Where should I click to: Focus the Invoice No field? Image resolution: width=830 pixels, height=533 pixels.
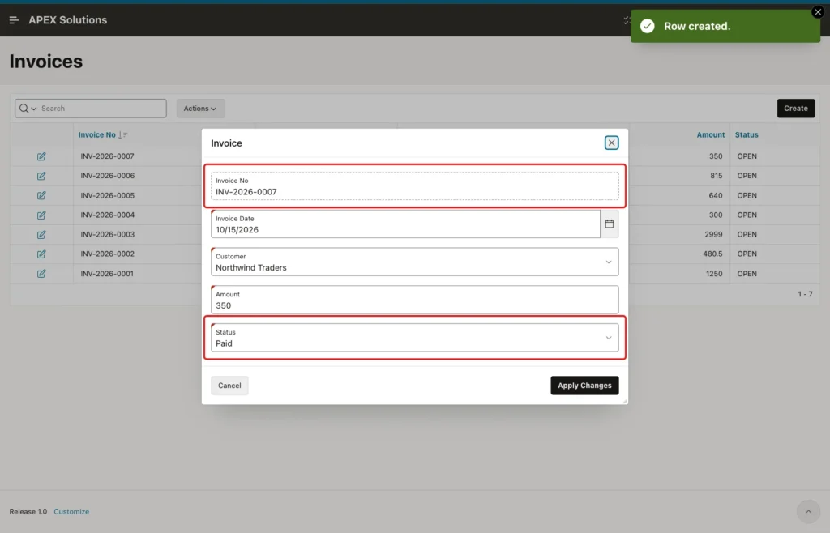414,186
